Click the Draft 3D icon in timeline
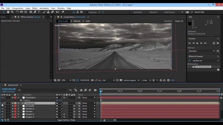The height and width of the screenshot is (125, 223). (76, 90)
